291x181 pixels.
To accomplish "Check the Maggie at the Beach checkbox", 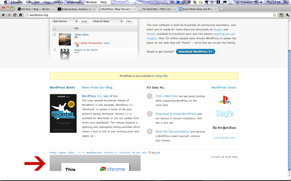I will (x=55, y=50).
